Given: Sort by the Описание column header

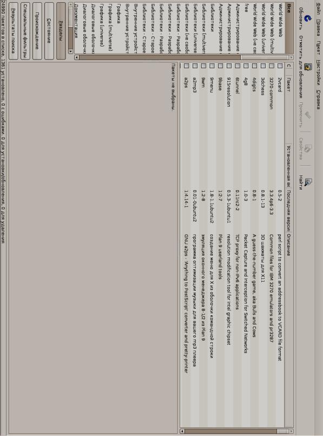Looking at the screenshot, I should [x=289, y=329].
